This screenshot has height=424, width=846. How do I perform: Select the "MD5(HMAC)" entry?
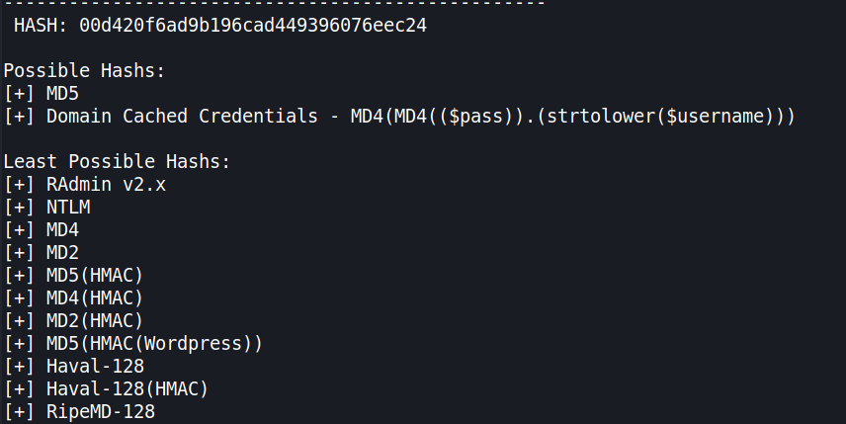(x=94, y=275)
